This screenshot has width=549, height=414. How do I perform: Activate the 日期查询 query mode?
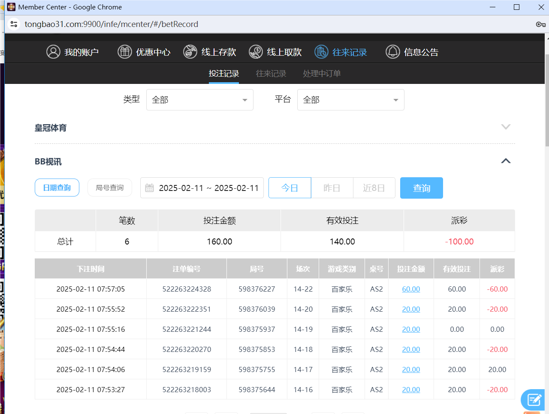[57, 188]
